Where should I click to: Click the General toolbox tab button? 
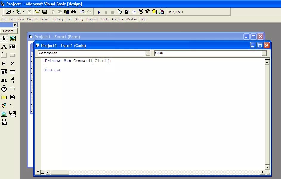(9, 31)
